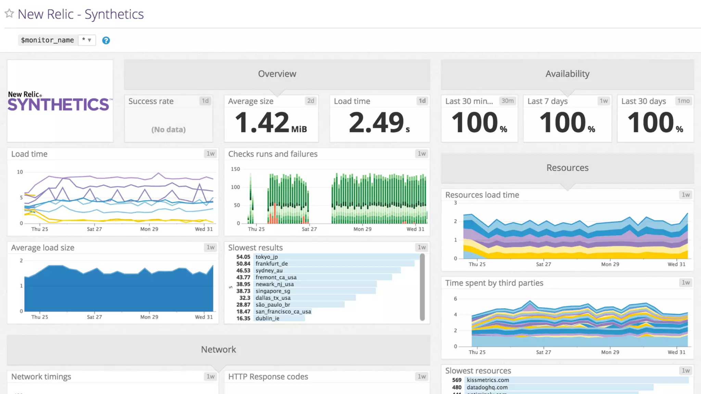Screen dimensions: 701x394
Task: Open the $monitor_name value dropdown
Action: pyautogui.click(x=87, y=40)
